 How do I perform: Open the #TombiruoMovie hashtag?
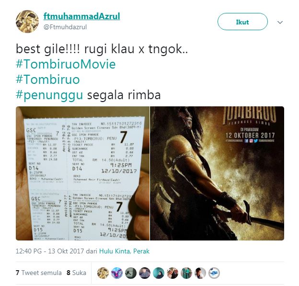(66, 64)
